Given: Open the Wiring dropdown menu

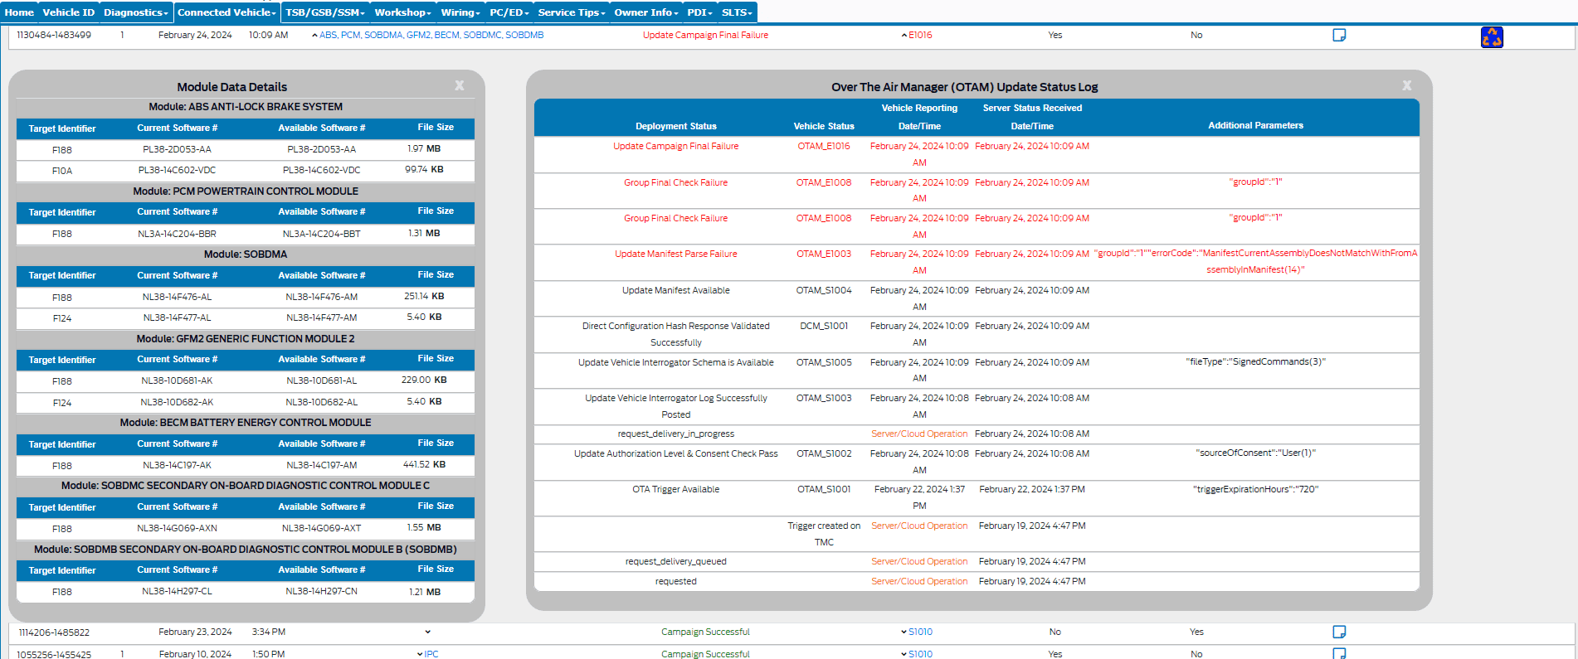Looking at the screenshot, I should click(460, 12).
